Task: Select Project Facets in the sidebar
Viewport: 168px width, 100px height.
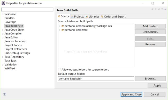Action: pyautogui.click(x=13, y=45)
